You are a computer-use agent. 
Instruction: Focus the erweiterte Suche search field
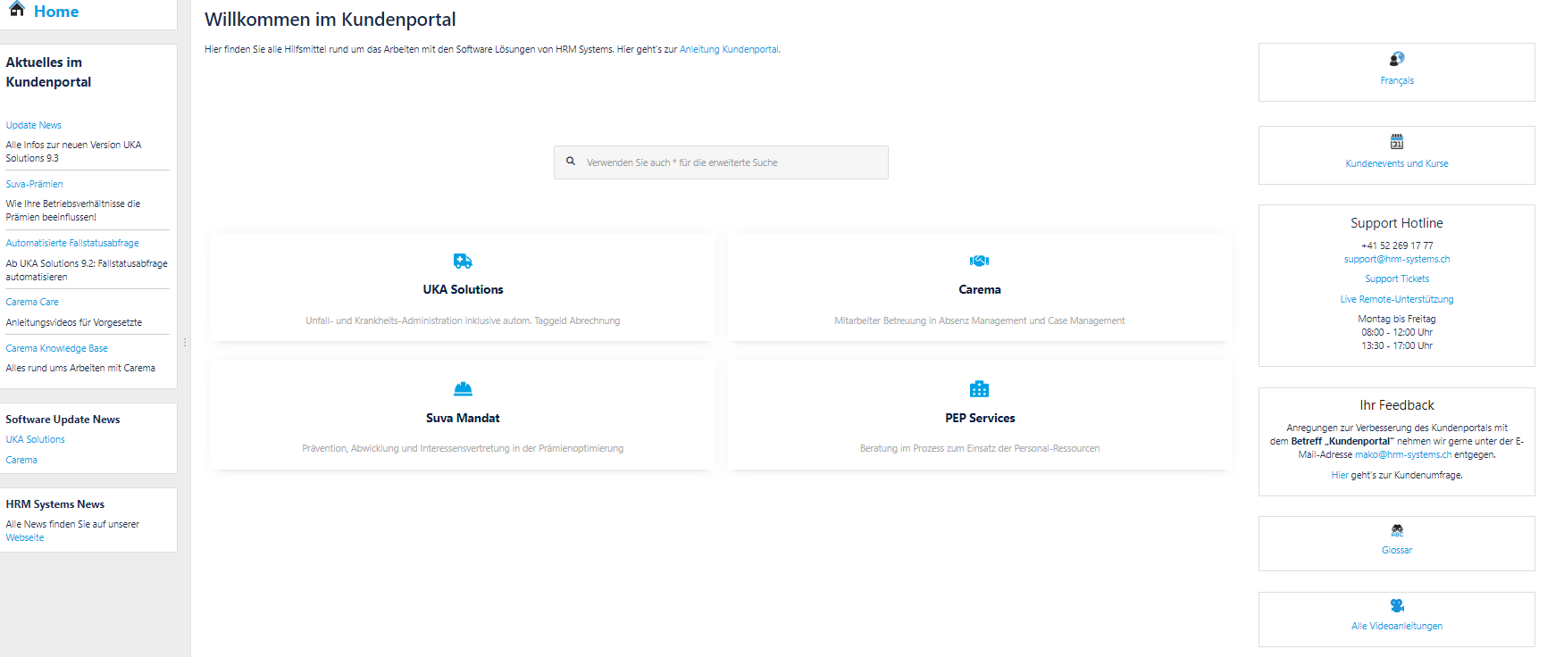coord(721,162)
